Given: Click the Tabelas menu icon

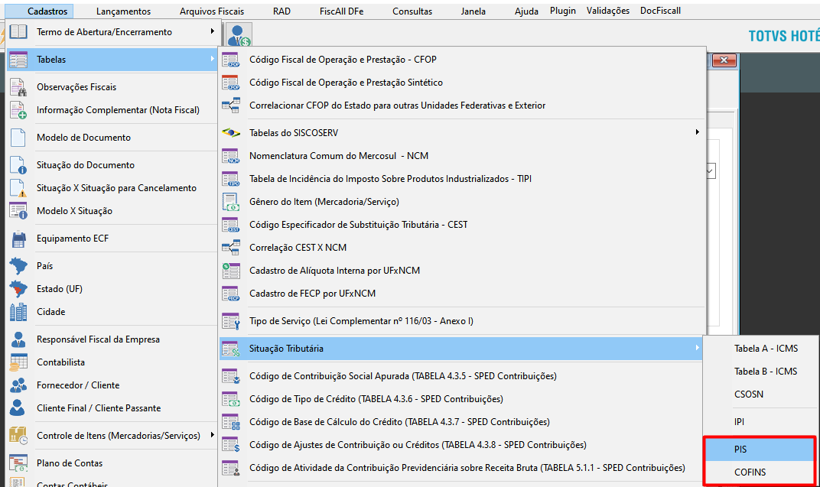Looking at the screenshot, I should pos(18,60).
